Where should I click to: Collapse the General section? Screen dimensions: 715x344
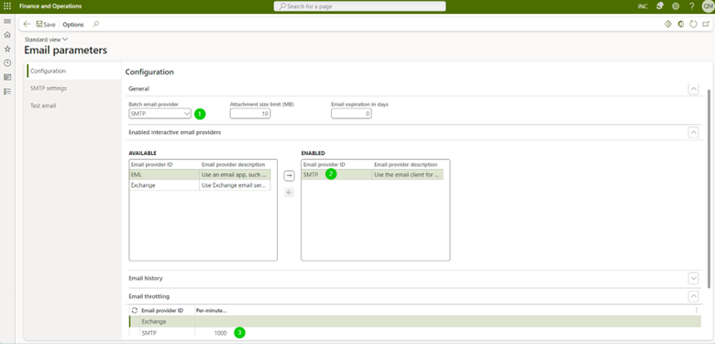click(x=693, y=89)
